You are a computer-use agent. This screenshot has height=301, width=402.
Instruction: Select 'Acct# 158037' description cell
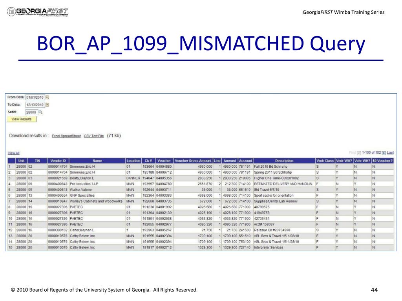[284, 225]
